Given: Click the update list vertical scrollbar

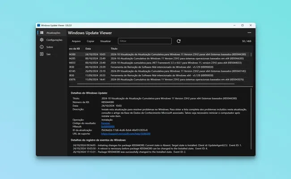Looking at the screenshot, I should pos(251,67).
